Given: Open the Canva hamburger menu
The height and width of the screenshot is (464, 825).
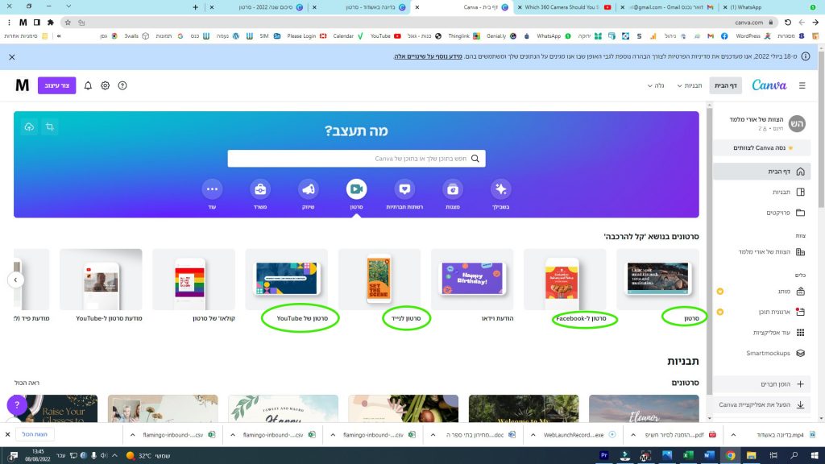Looking at the screenshot, I should coord(802,85).
